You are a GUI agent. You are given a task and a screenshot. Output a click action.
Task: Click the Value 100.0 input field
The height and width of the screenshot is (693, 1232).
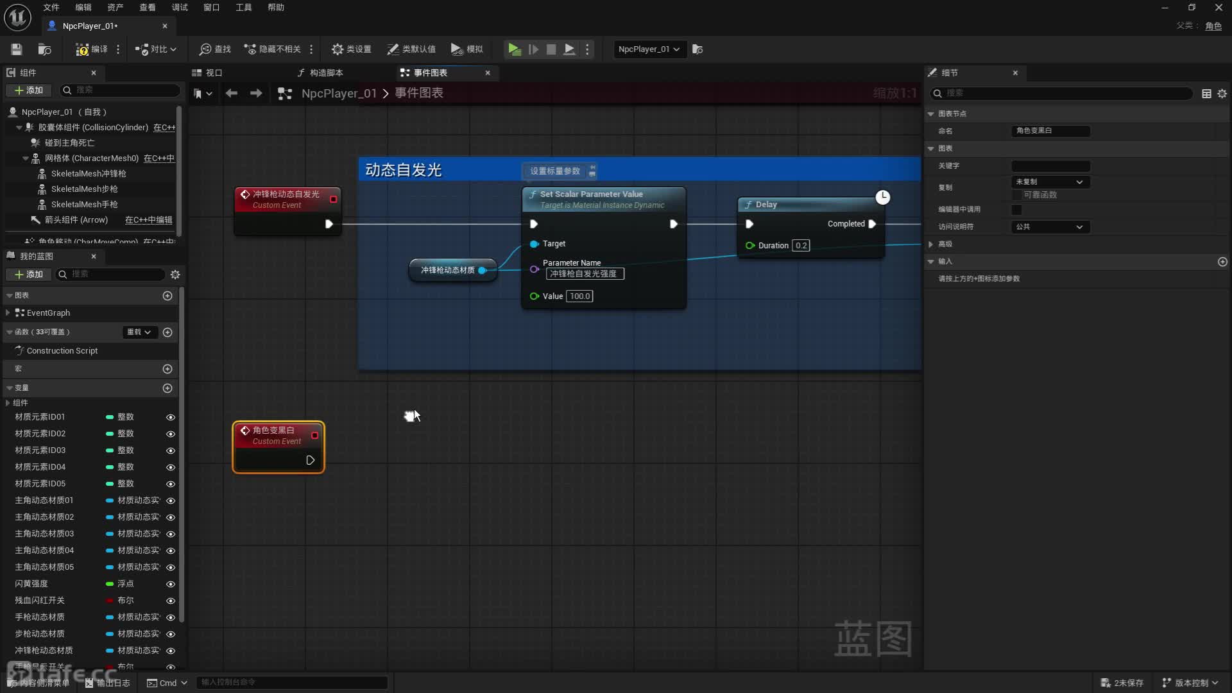click(x=579, y=296)
